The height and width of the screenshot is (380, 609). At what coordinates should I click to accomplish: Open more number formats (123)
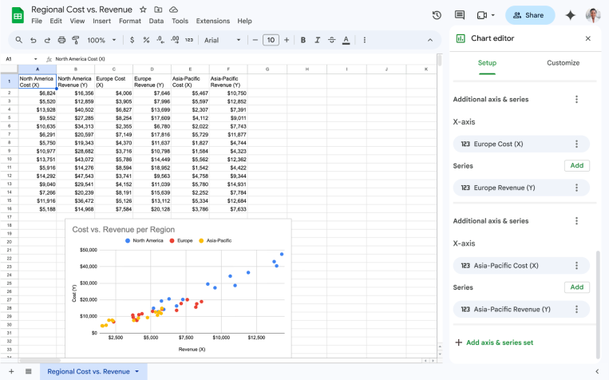point(189,40)
